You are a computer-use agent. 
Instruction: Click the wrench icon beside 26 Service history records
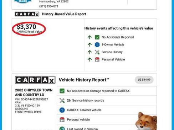pos(62,101)
